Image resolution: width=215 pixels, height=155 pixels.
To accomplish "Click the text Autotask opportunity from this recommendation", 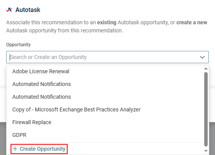I will pyautogui.click(x=64, y=30).
